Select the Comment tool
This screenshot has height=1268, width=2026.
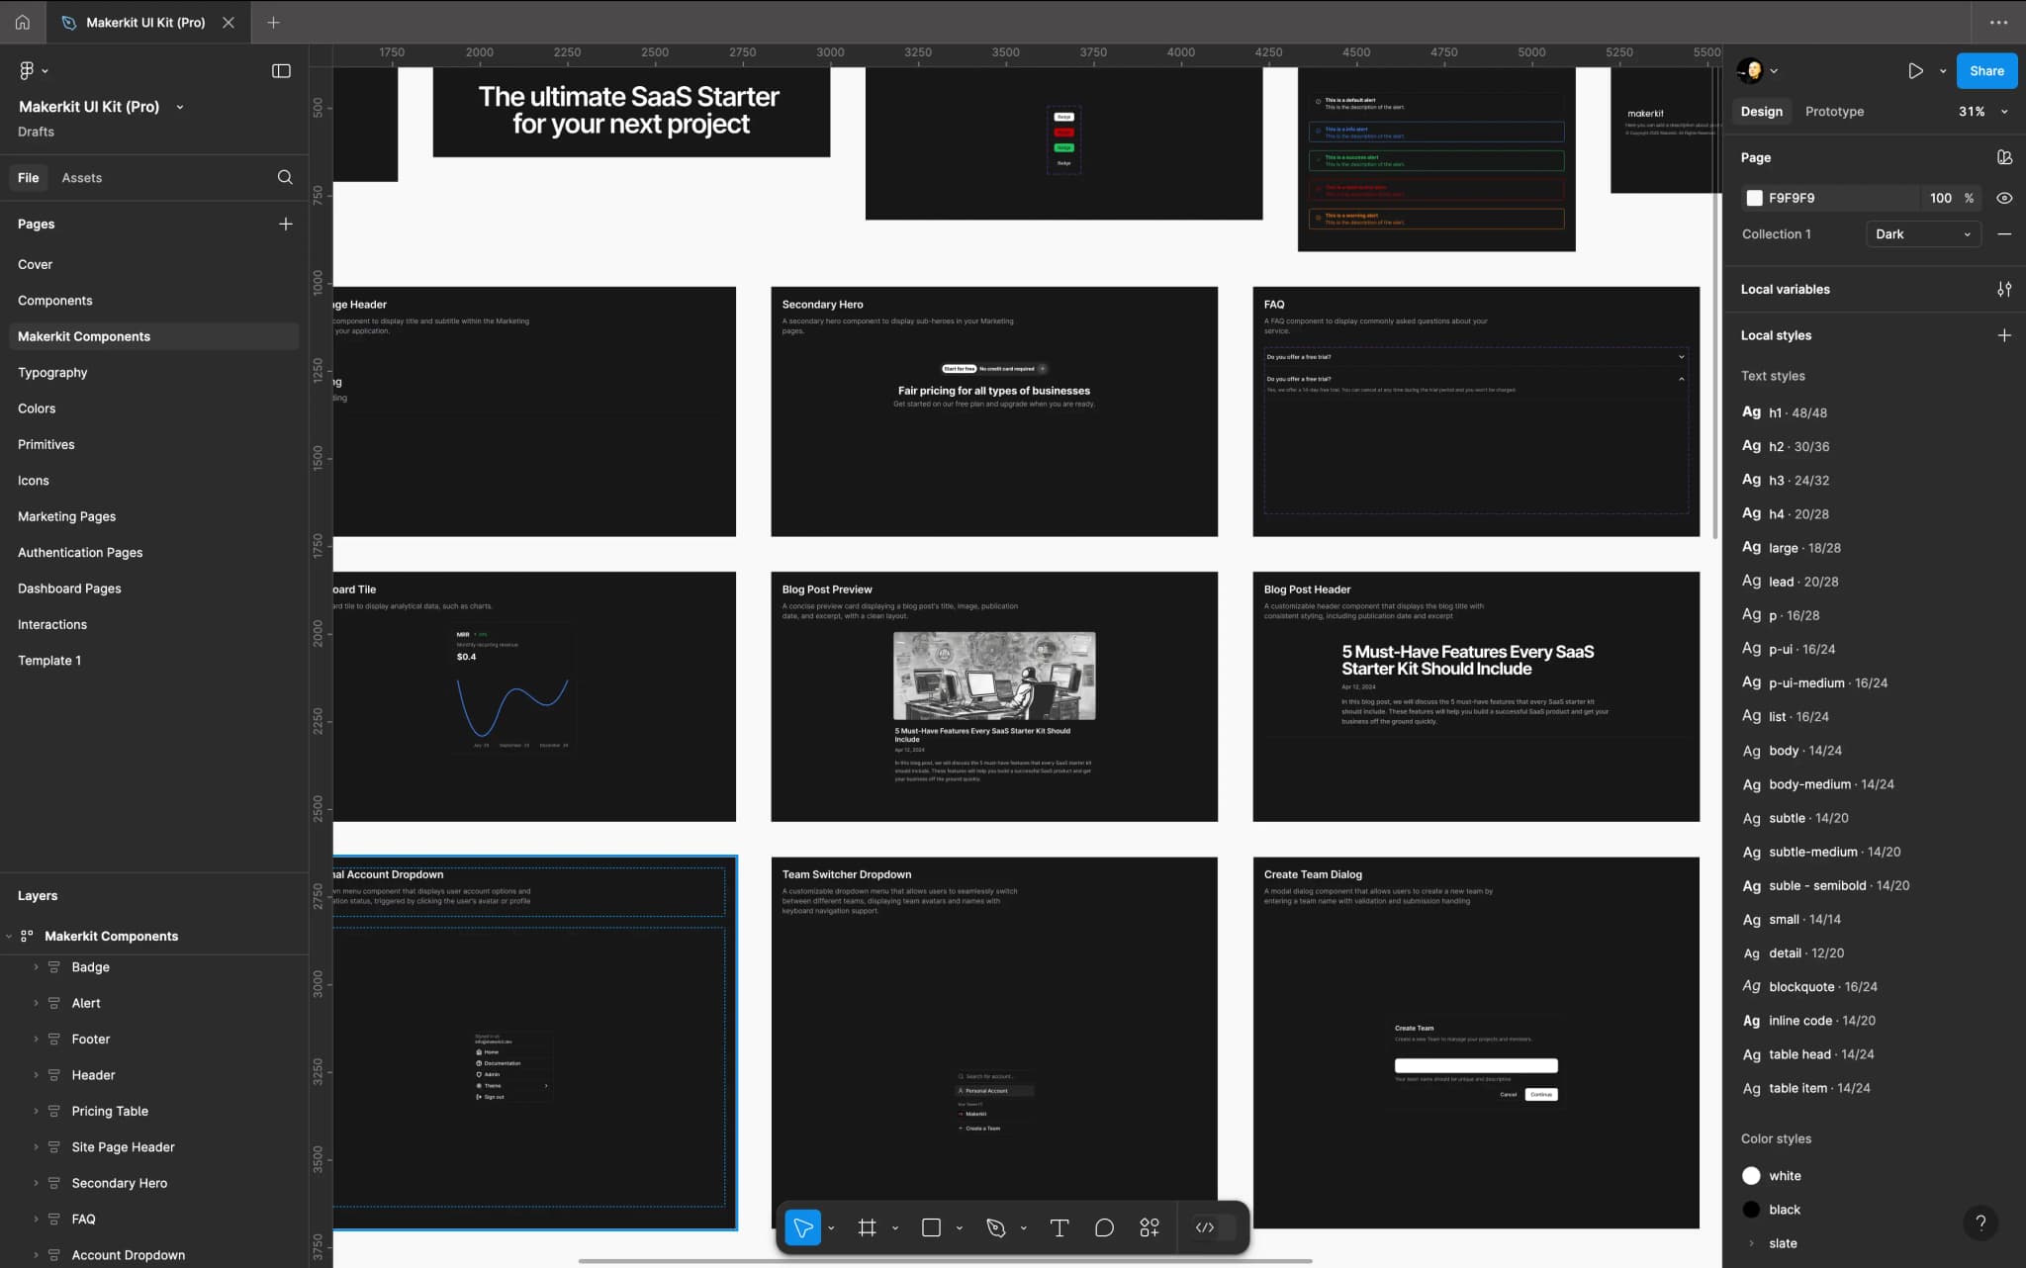point(1104,1227)
